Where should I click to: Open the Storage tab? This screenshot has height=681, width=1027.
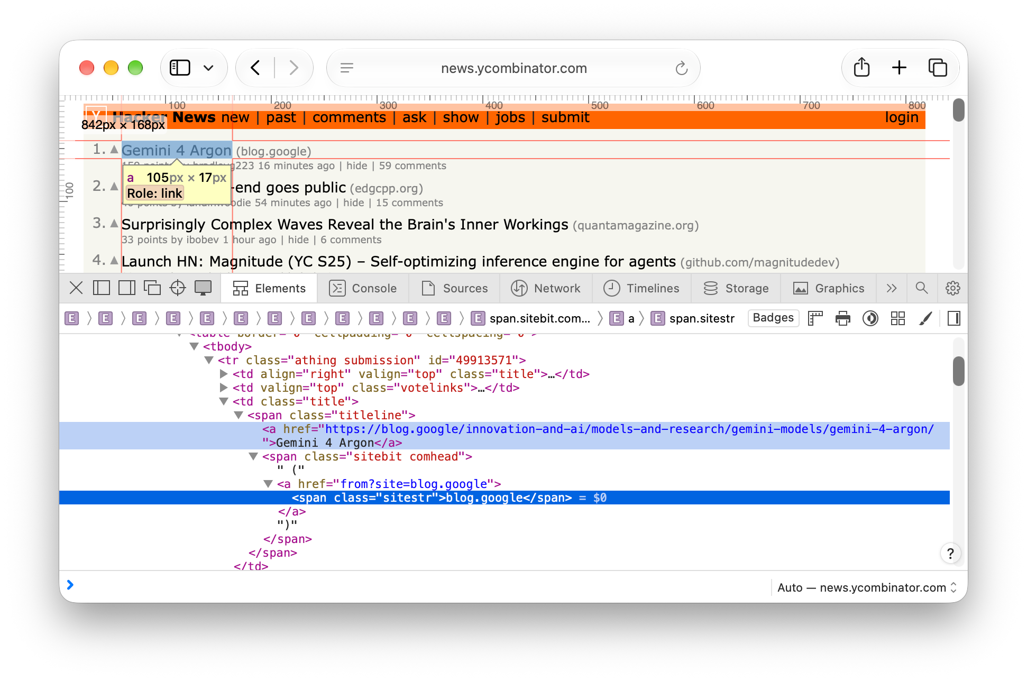click(736, 288)
